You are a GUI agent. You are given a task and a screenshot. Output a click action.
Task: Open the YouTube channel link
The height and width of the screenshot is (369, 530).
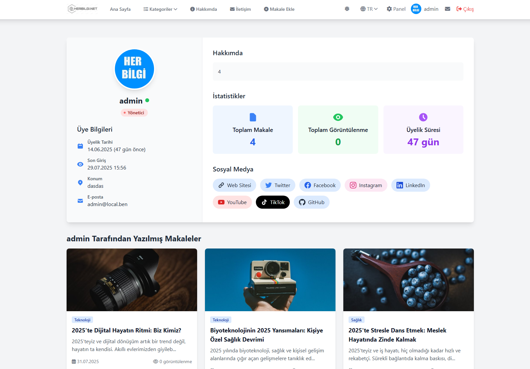coord(232,202)
